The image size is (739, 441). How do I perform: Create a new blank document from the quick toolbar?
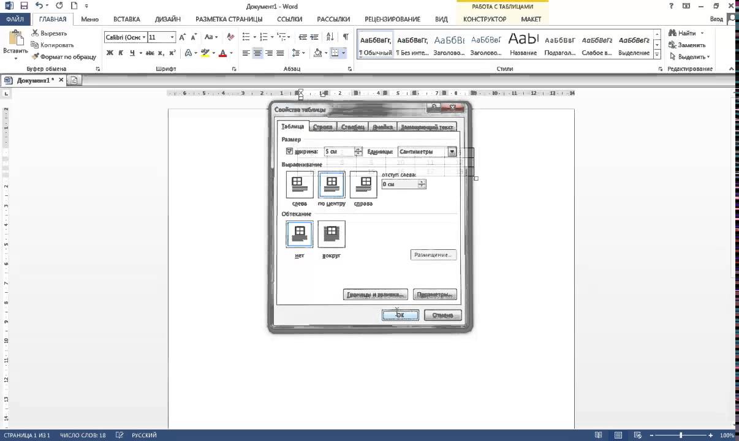tap(74, 6)
